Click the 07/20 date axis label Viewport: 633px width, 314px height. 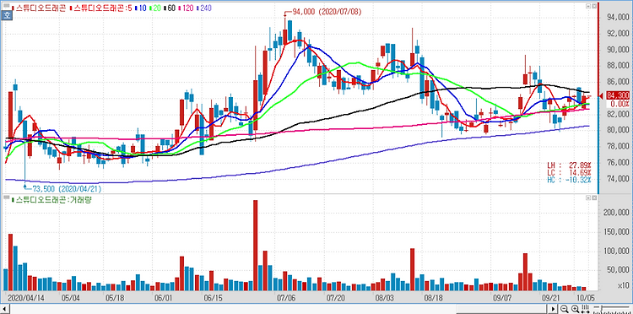coord(335,297)
